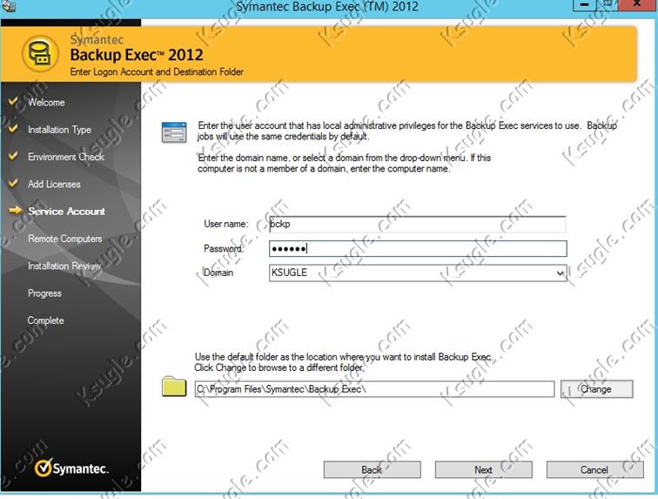Click the 'Password:' label
The height and width of the screenshot is (499, 658).
click(224, 249)
